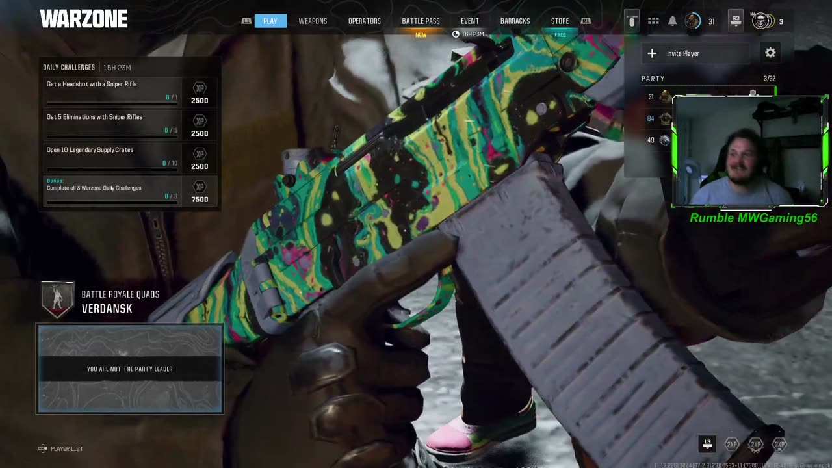Click the Player List icon
Viewport: 832px width, 468px height.
click(43, 448)
